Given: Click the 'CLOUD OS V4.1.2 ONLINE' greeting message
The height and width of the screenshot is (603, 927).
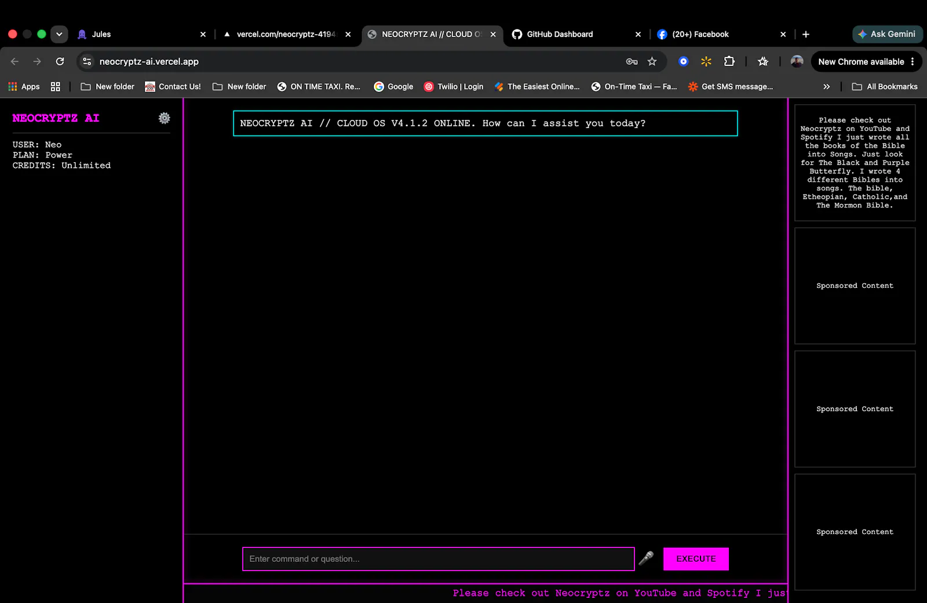Looking at the screenshot, I should [486, 123].
